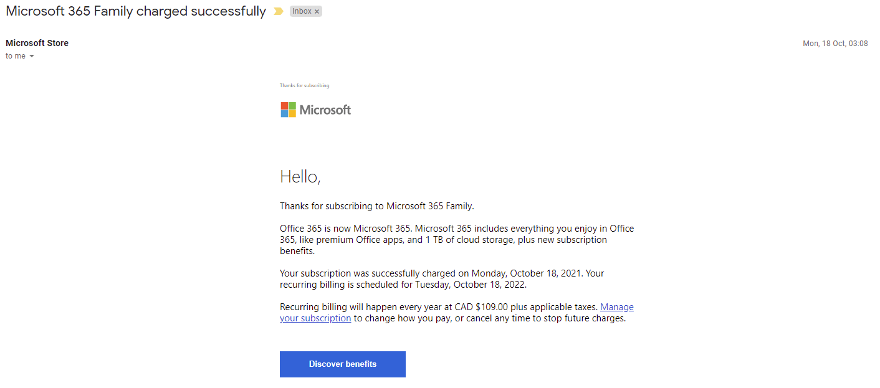The height and width of the screenshot is (388, 880).
Task: Toggle the yellow importance marker beside subject
Action: [279, 11]
